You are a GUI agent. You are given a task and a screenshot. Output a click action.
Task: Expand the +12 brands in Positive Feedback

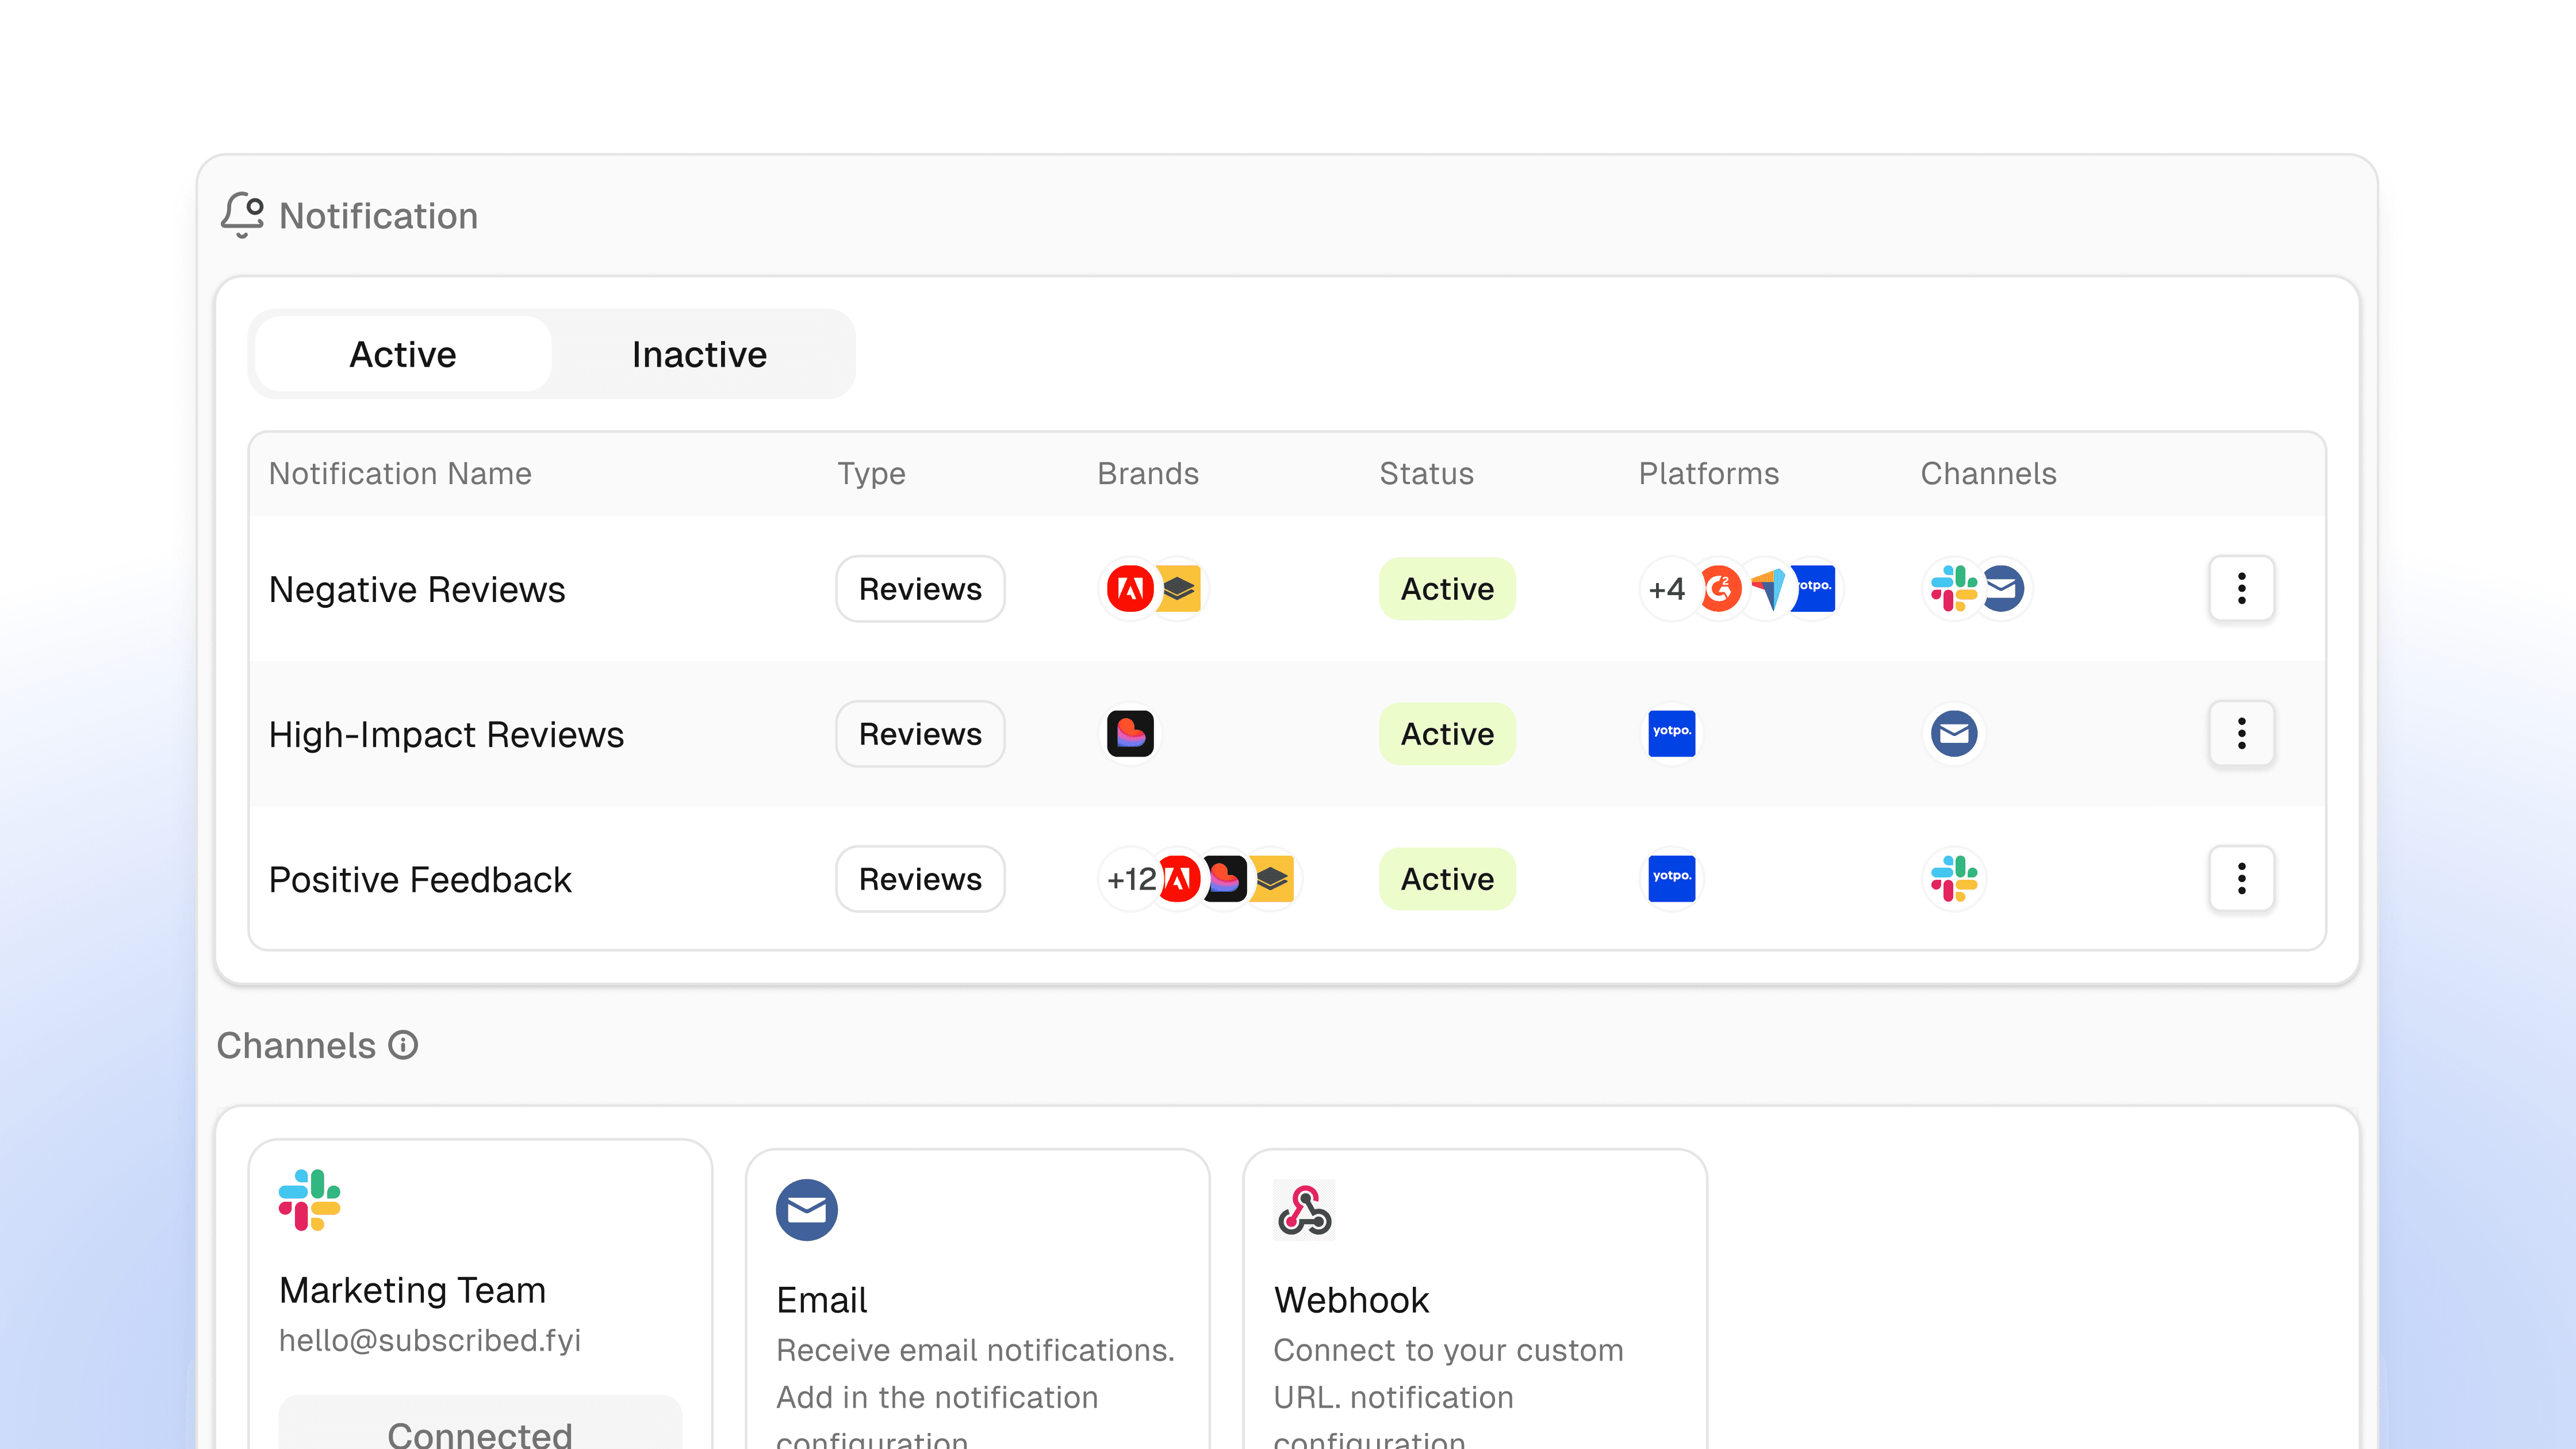click(1130, 879)
